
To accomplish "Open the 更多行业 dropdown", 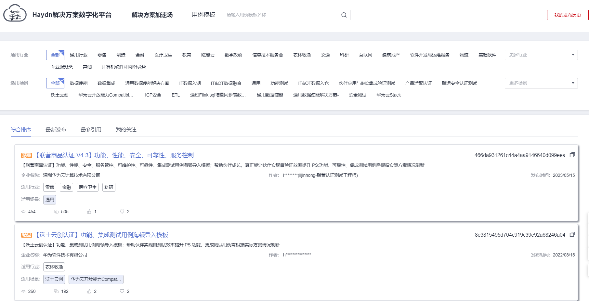I will (x=541, y=55).
